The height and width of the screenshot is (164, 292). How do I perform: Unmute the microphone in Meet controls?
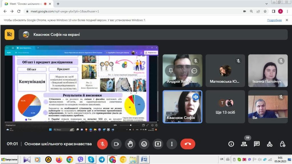[102, 144]
